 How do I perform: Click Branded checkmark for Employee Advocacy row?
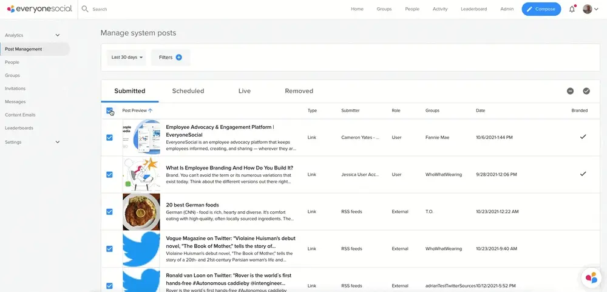coord(583,137)
